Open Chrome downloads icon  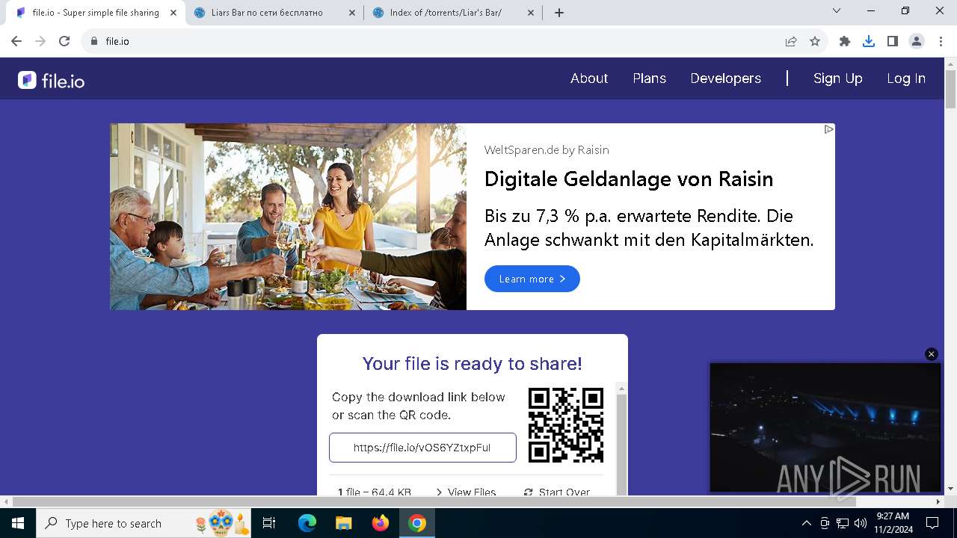point(869,41)
